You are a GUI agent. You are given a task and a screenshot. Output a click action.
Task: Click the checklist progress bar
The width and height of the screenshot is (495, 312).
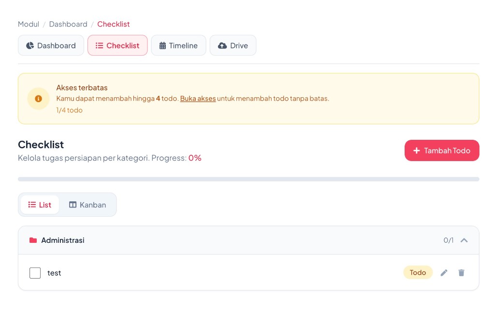[x=248, y=179]
